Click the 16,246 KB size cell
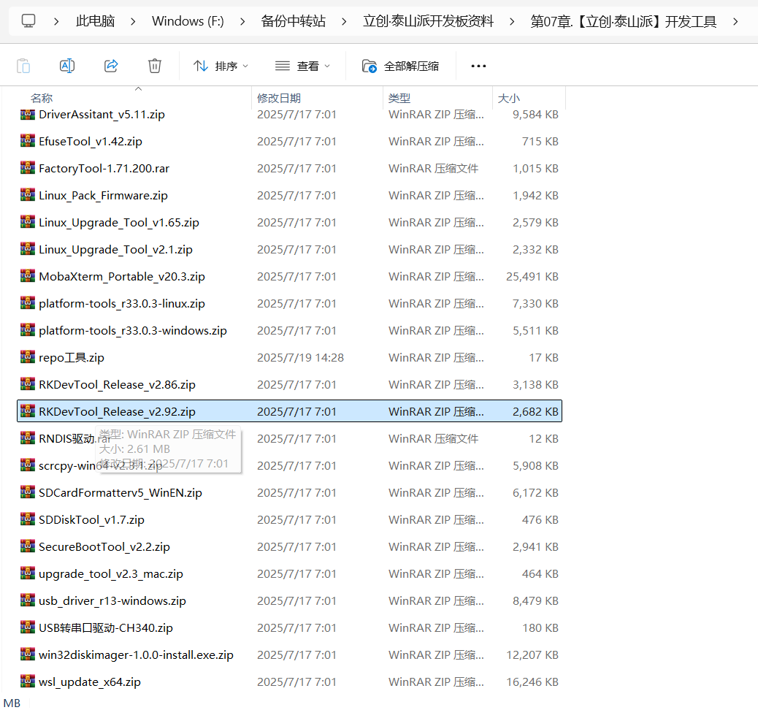758x710 pixels. coord(532,682)
